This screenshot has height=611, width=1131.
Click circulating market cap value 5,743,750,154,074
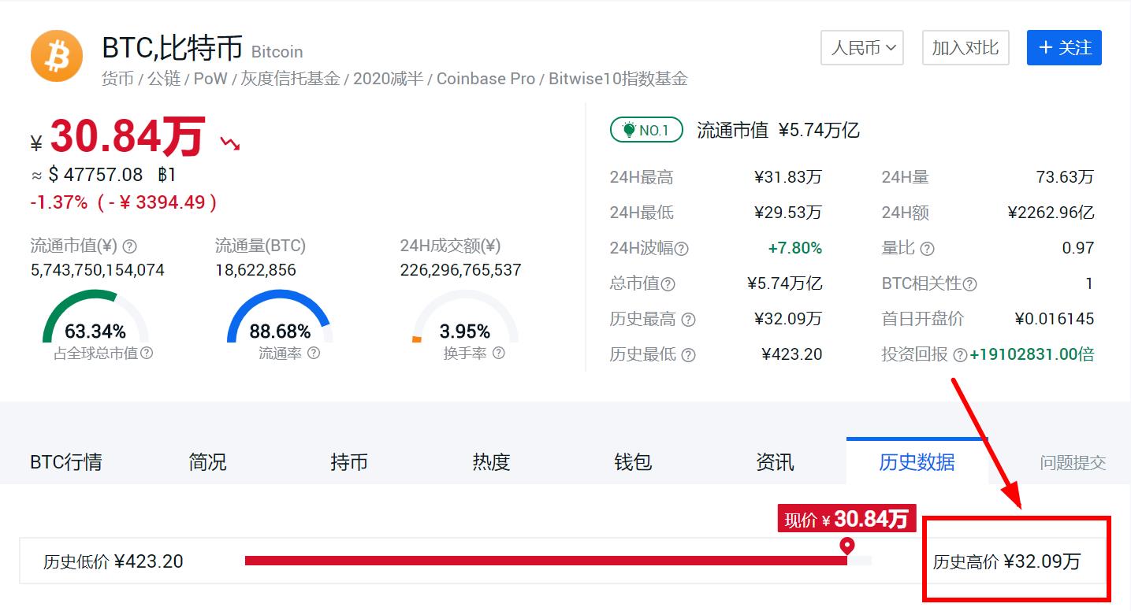(x=98, y=270)
